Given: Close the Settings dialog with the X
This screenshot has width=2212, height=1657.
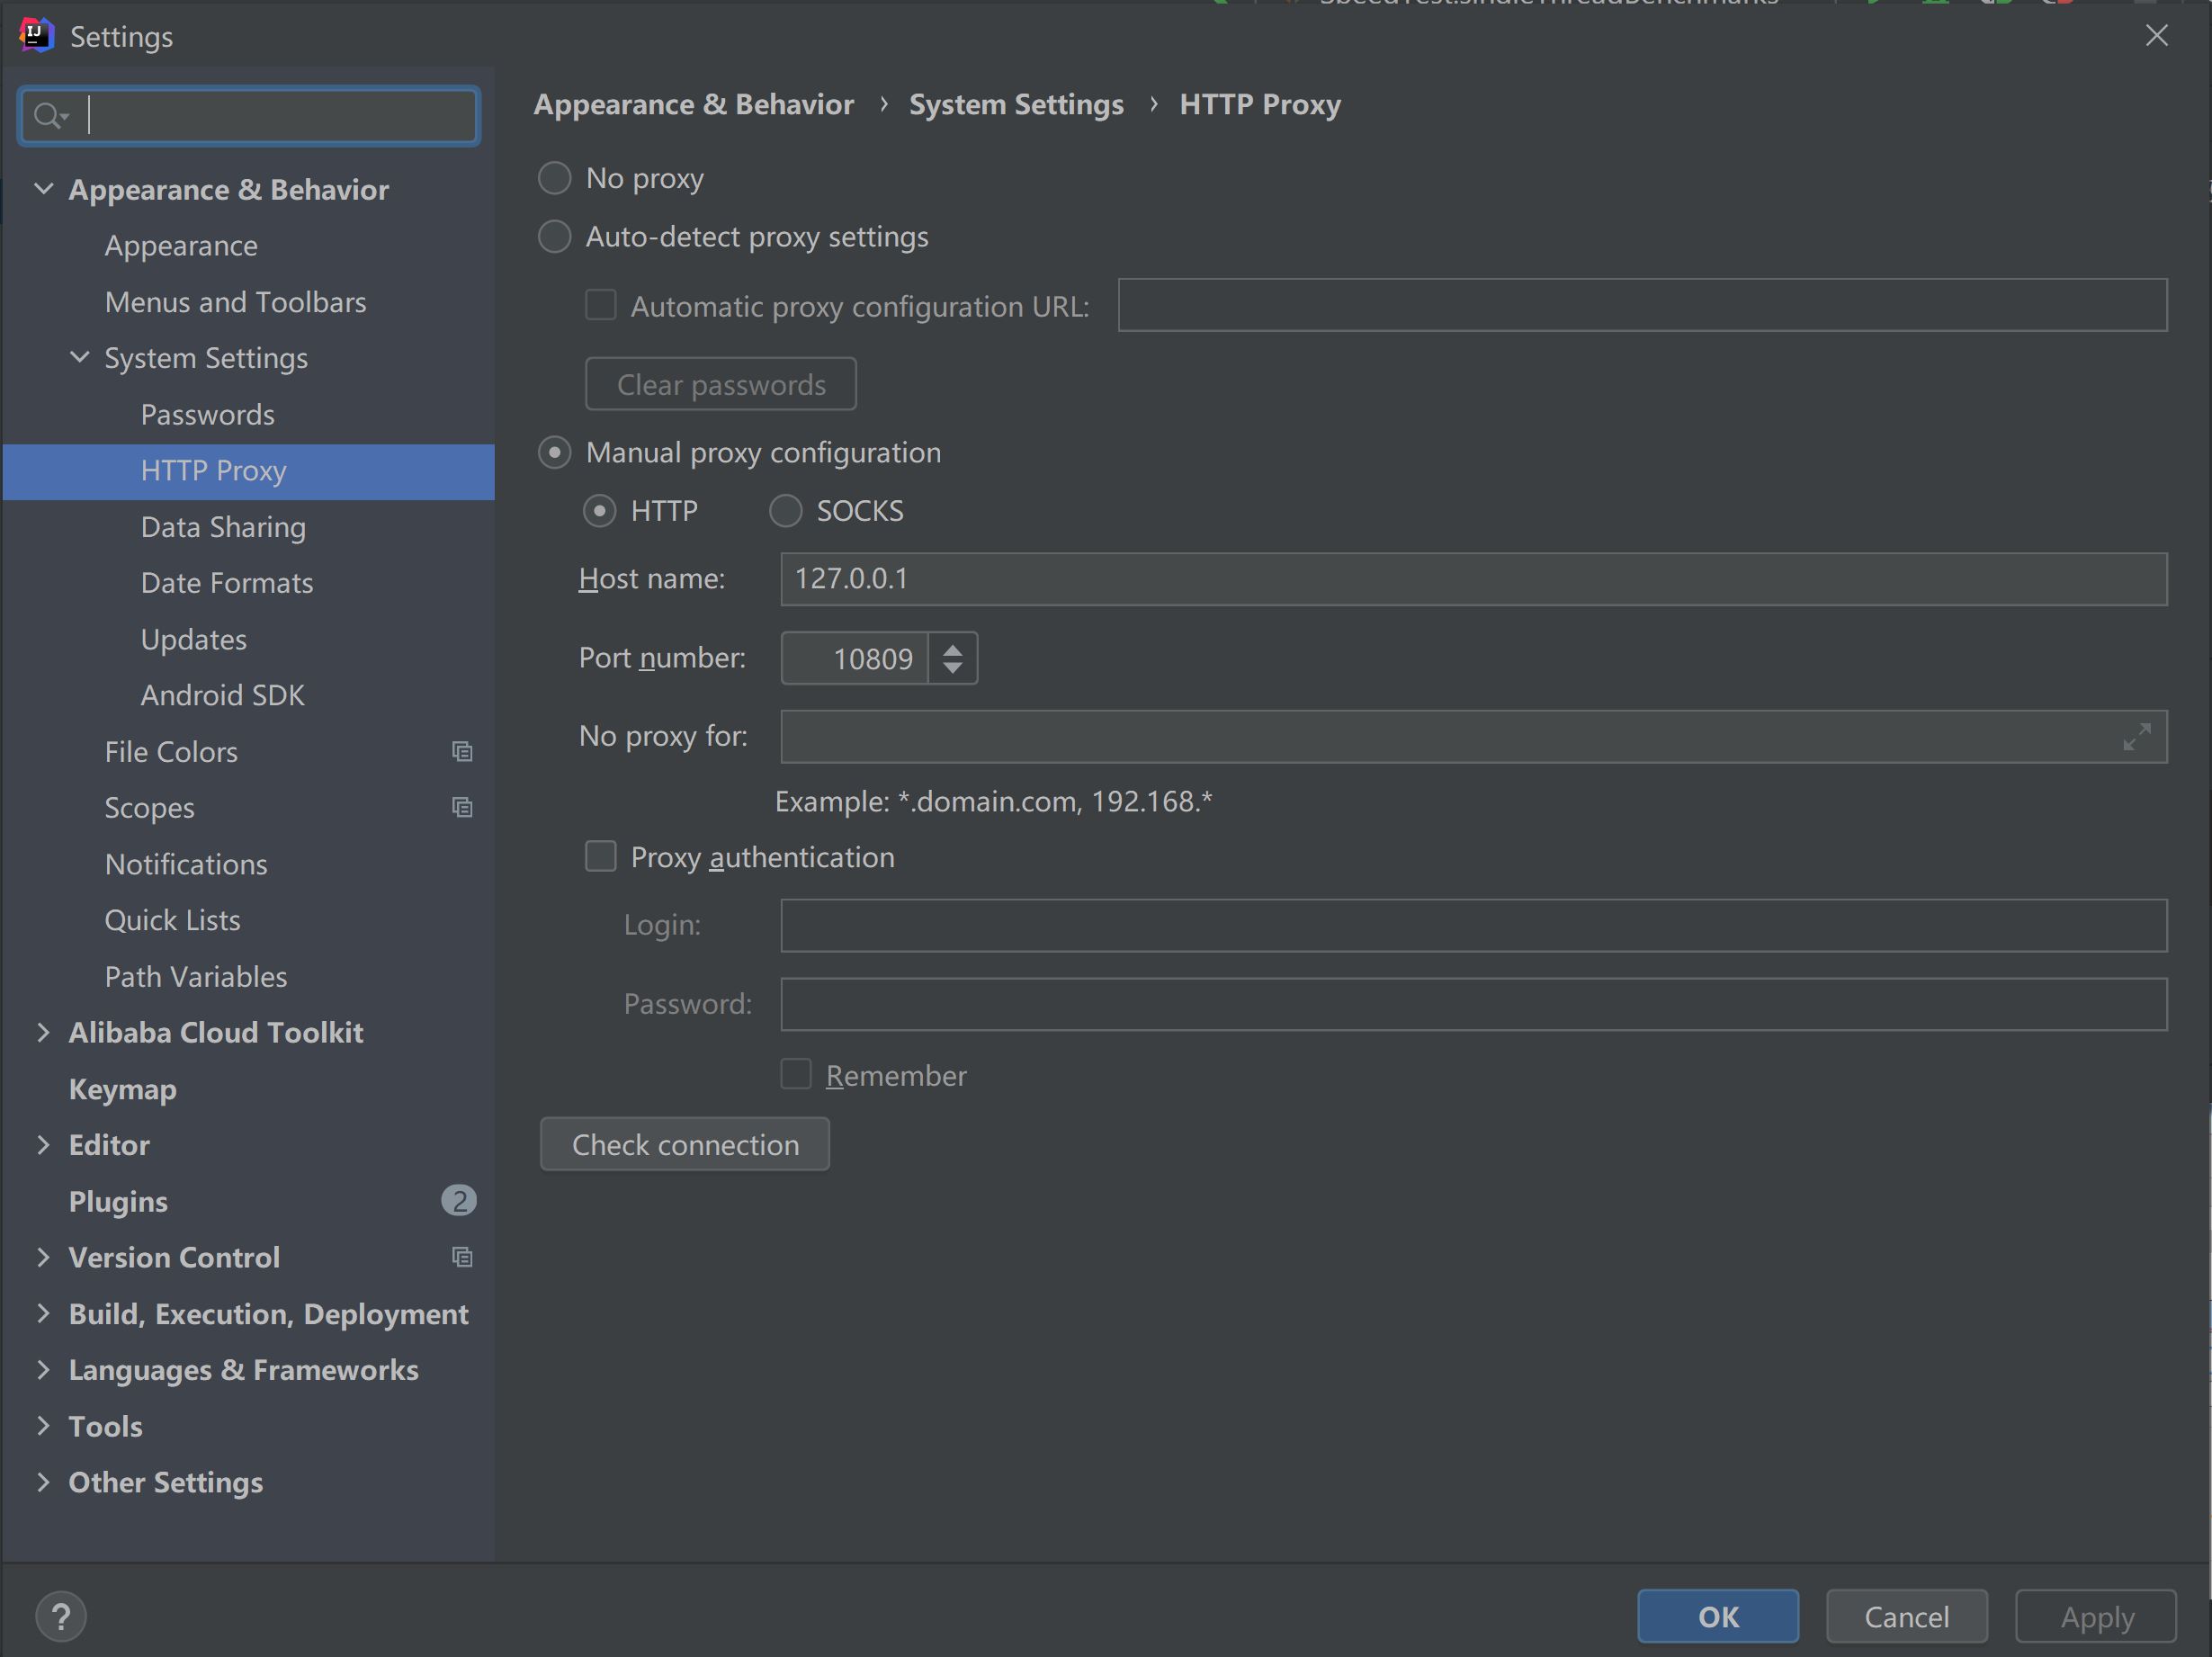Looking at the screenshot, I should pyautogui.click(x=2157, y=35).
